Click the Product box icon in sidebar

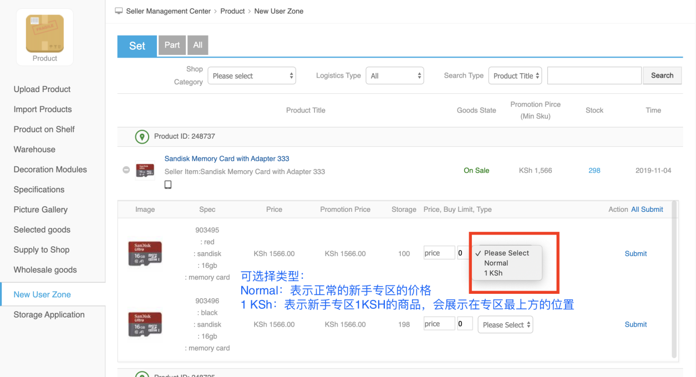pos(45,34)
